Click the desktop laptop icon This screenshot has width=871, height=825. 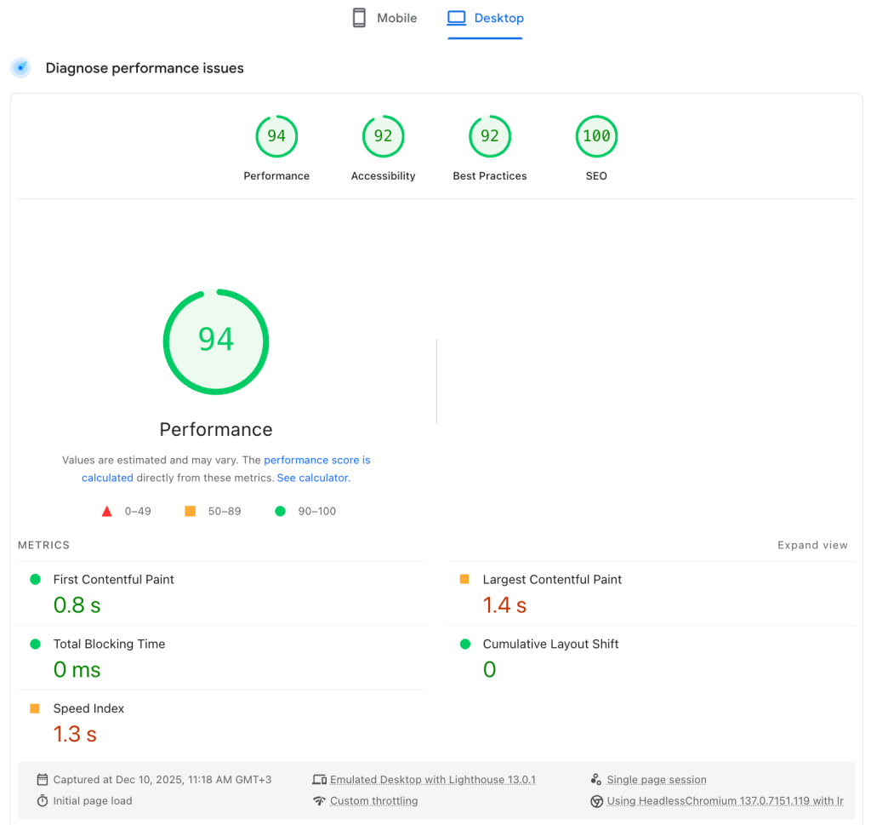pyautogui.click(x=457, y=18)
